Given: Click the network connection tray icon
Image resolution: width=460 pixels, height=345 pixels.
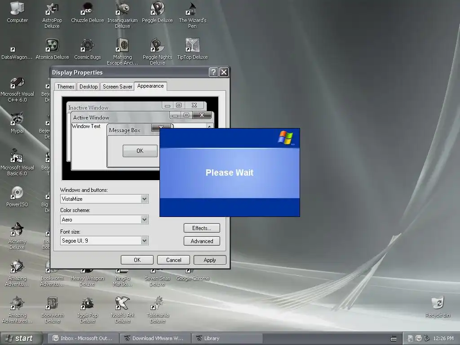Looking at the screenshot, I should tap(427, 339).
